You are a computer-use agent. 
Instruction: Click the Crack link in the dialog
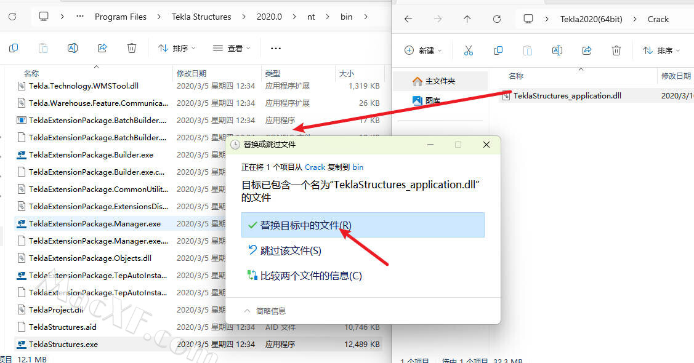tap(315, 167)
